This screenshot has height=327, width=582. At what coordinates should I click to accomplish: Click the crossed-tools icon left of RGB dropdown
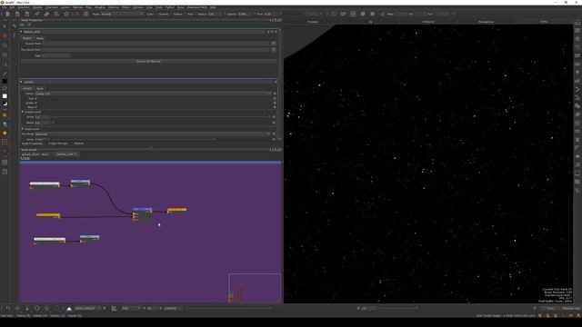(114, 309)
